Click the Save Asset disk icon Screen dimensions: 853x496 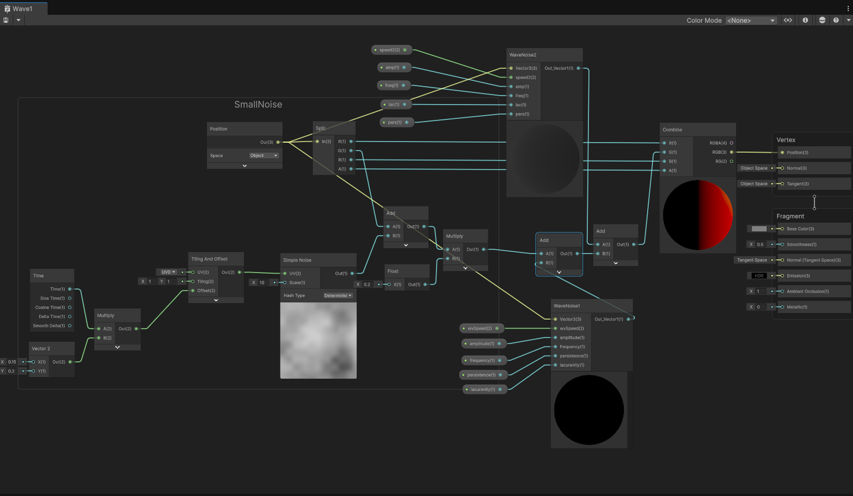[x=6, y=20]
